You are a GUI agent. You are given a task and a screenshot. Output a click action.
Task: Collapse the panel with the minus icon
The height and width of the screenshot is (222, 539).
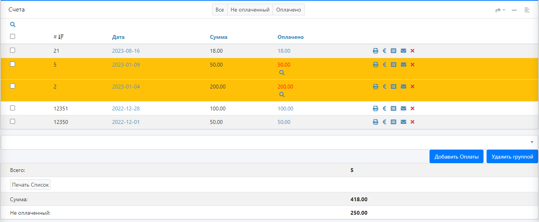pos(514,10)
